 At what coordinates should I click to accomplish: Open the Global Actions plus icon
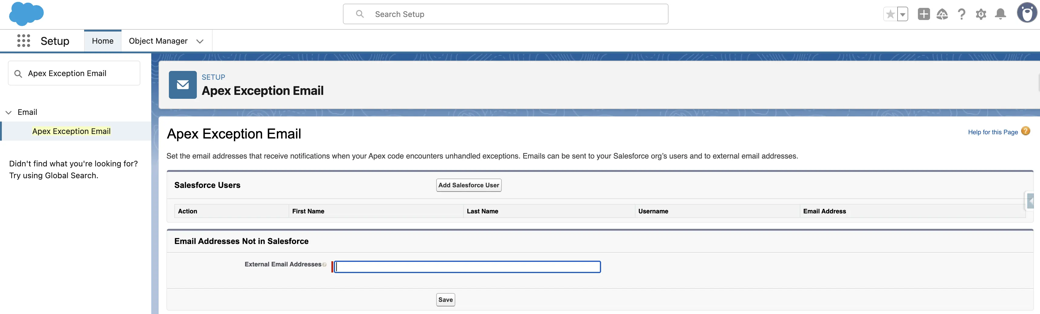(923, 15)
